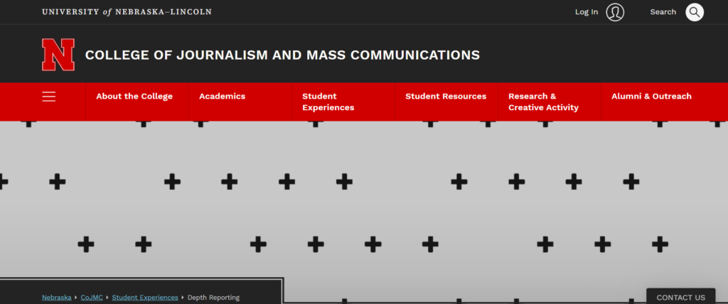
Task: Follow the Nebraska breadcrumb link
Action: point(56,298)
